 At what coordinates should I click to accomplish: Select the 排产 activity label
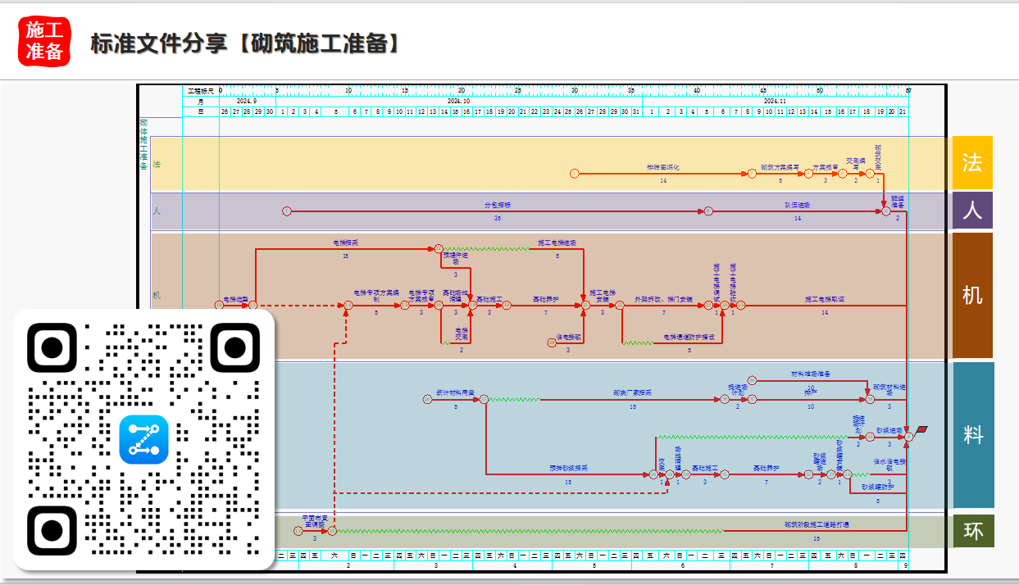point(810,392)
